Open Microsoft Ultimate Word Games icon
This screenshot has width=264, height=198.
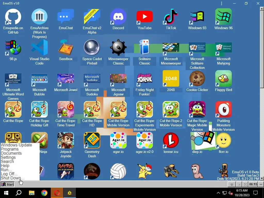pyautogui.click(x=13, y=79)
